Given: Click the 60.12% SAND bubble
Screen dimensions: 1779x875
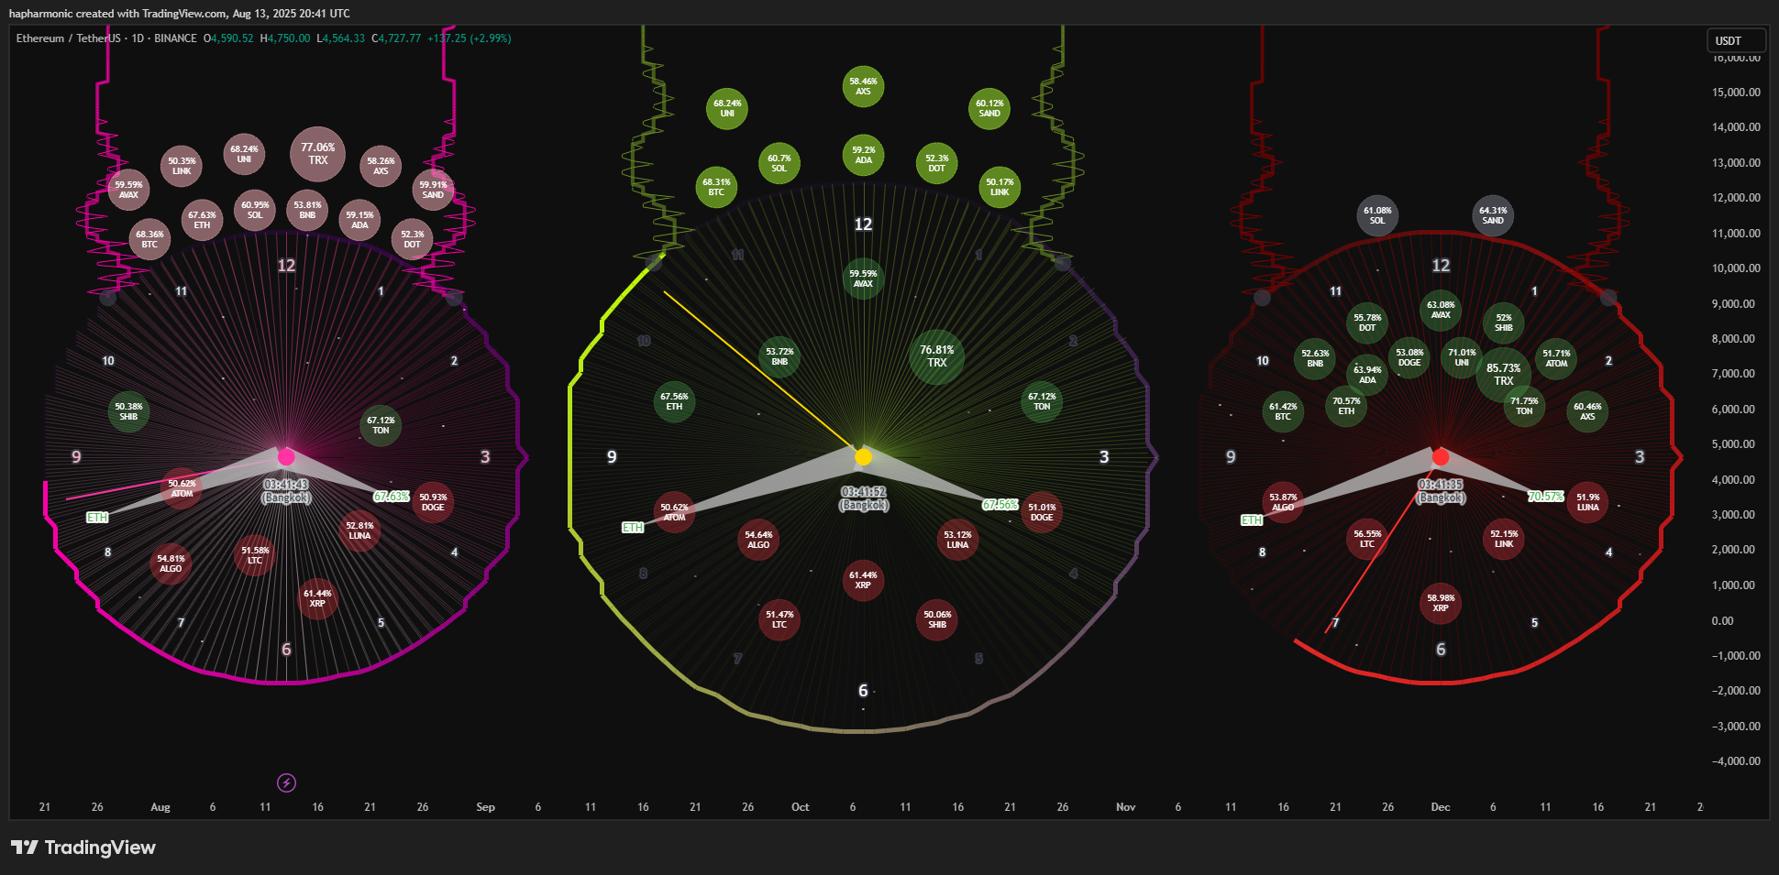Looking at the screenshot, I should point(989,108).
